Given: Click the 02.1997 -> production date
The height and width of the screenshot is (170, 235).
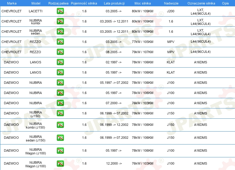Looking at the screenshot, I should tap(114, 62).
